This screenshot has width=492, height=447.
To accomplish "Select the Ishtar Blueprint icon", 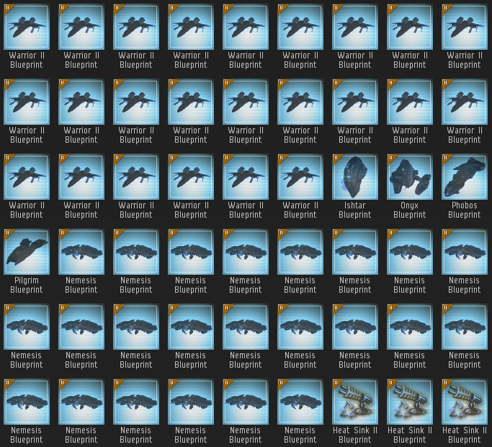I will coord(354,177).
